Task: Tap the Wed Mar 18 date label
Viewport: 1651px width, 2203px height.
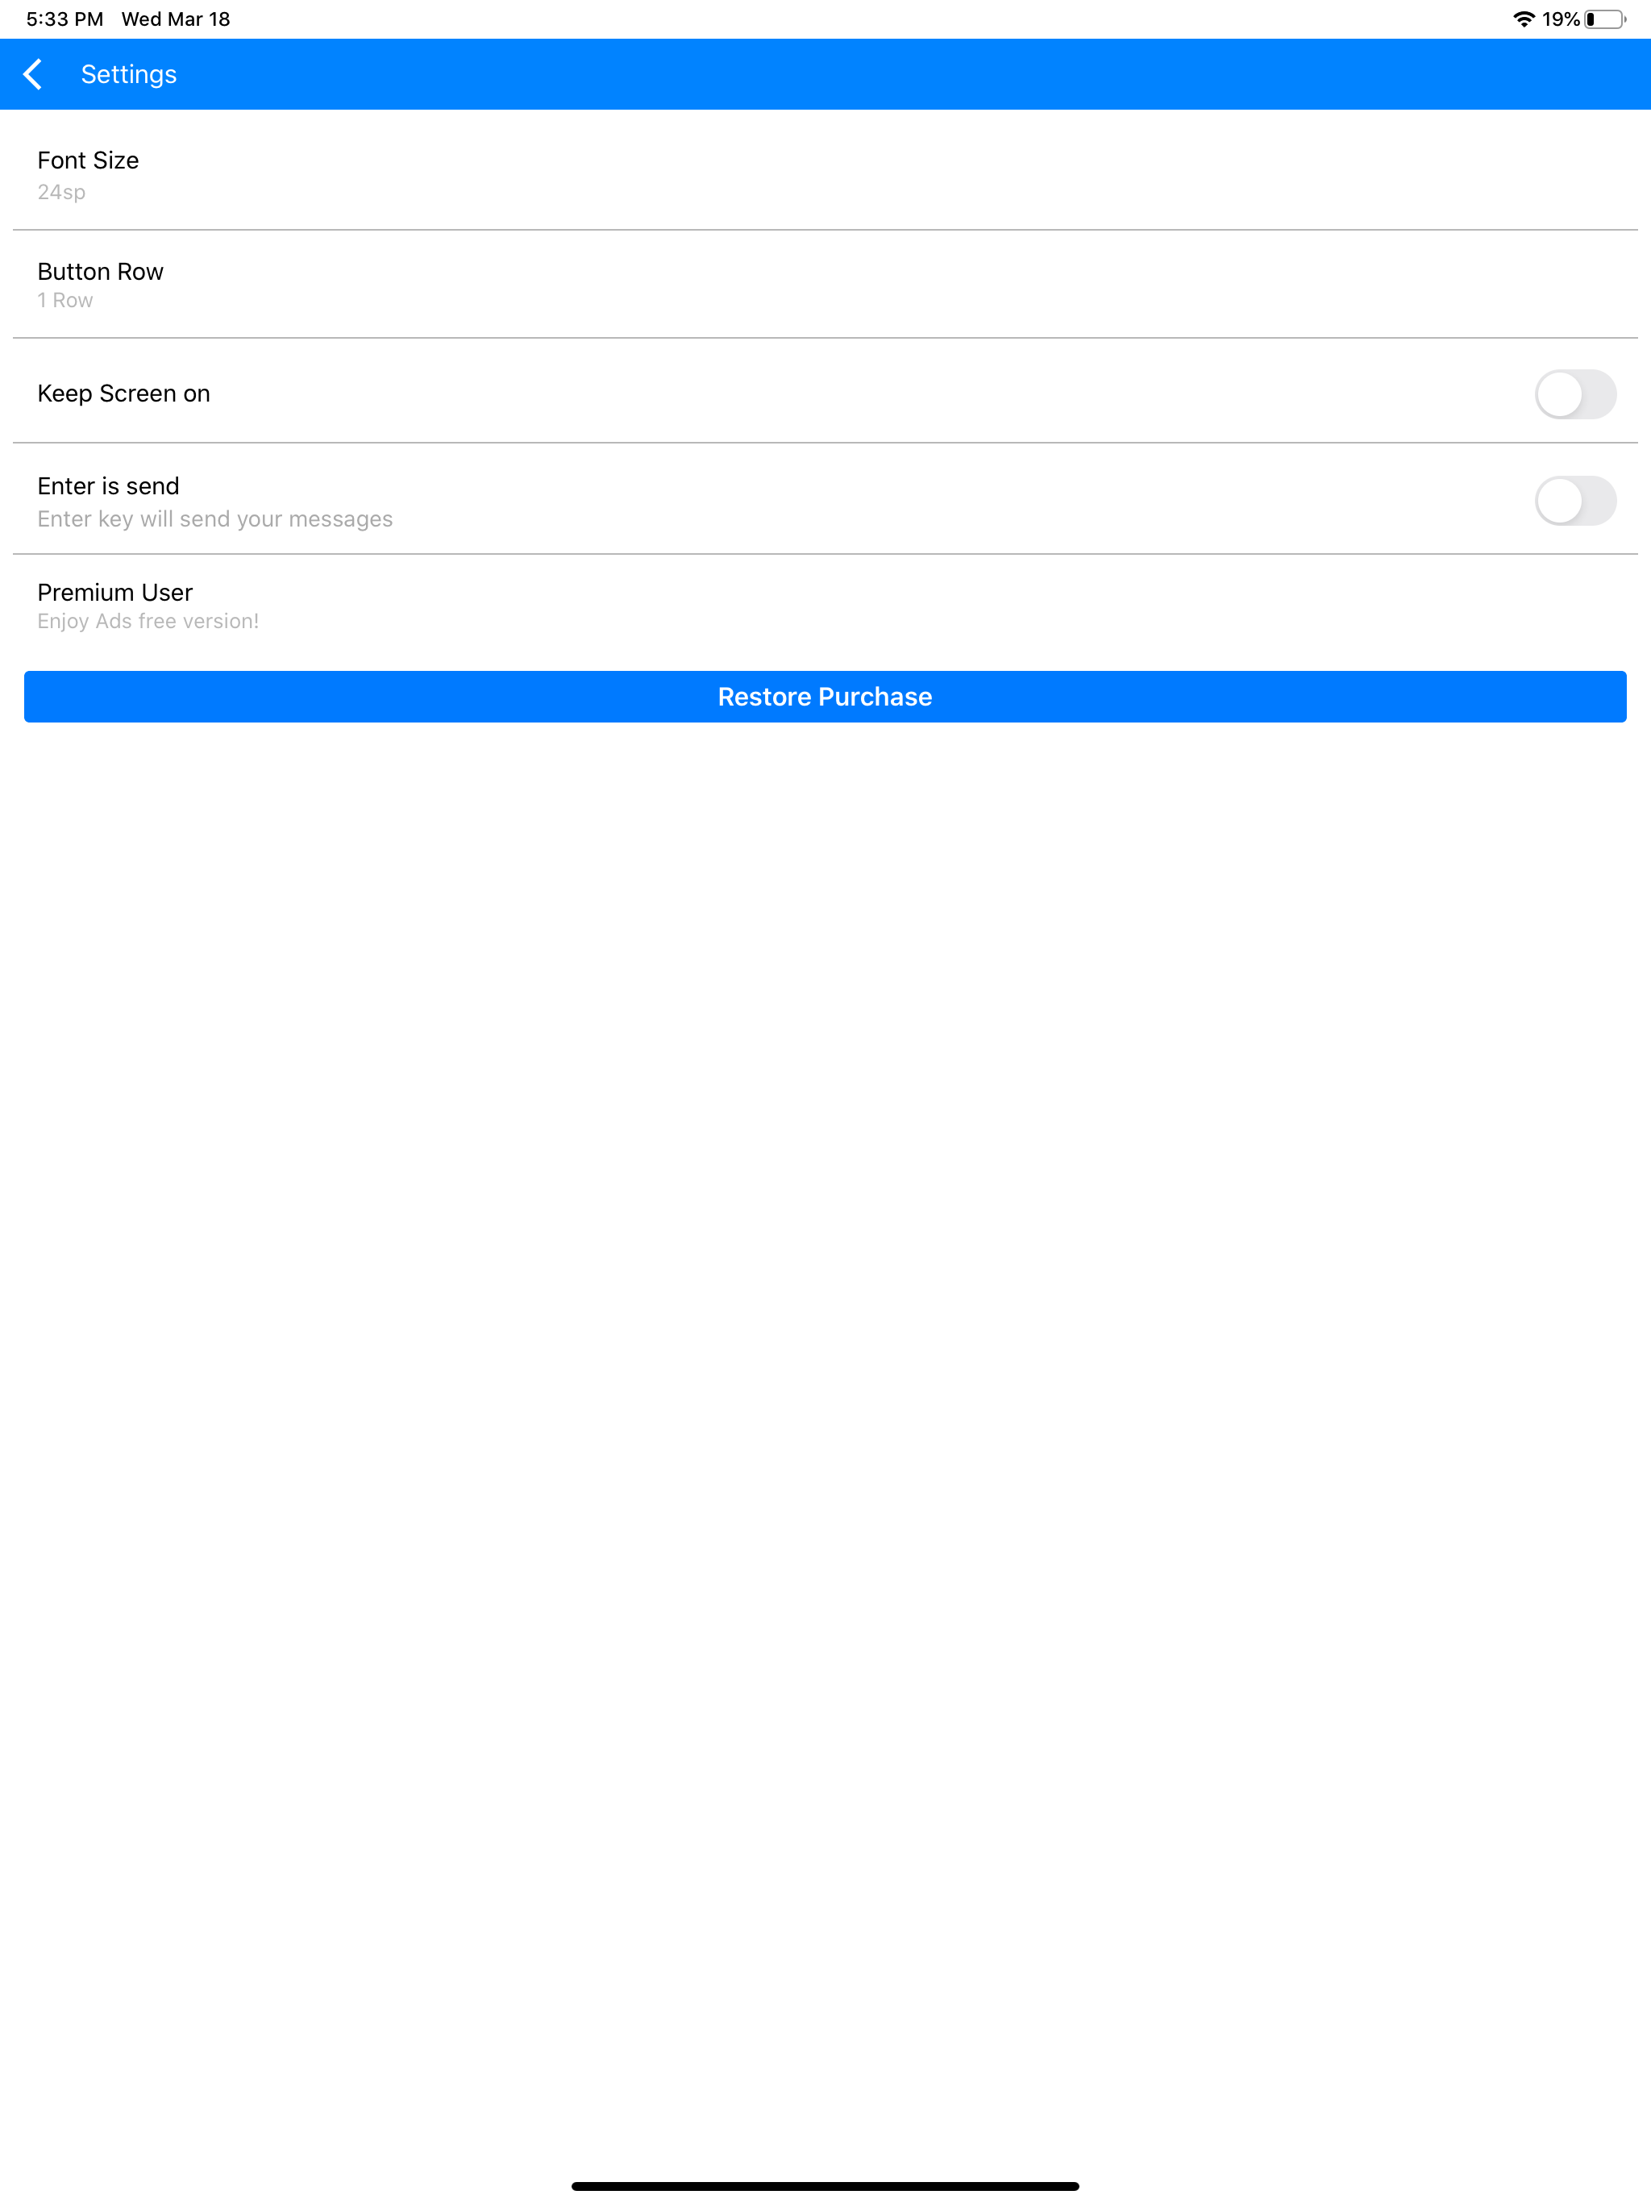Action: click(x=174, y=18)
